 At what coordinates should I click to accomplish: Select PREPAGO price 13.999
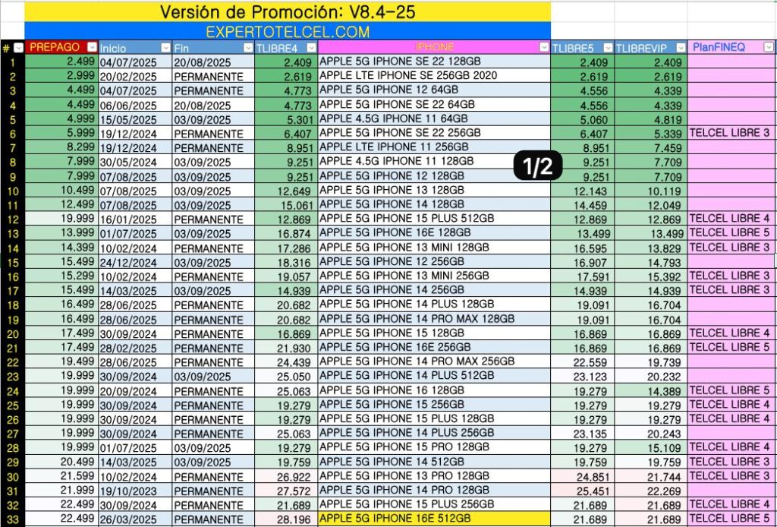click(x=61, y=233)
